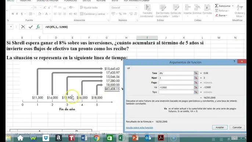Click the Borrar eraser button

click(221, 15)
